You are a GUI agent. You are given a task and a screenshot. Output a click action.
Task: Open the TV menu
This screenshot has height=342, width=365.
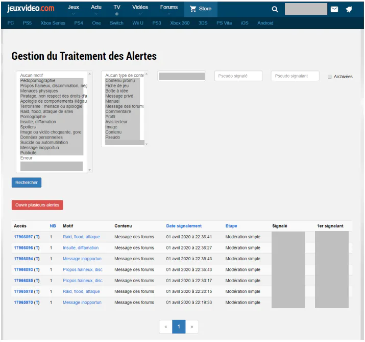click(117, 7)
